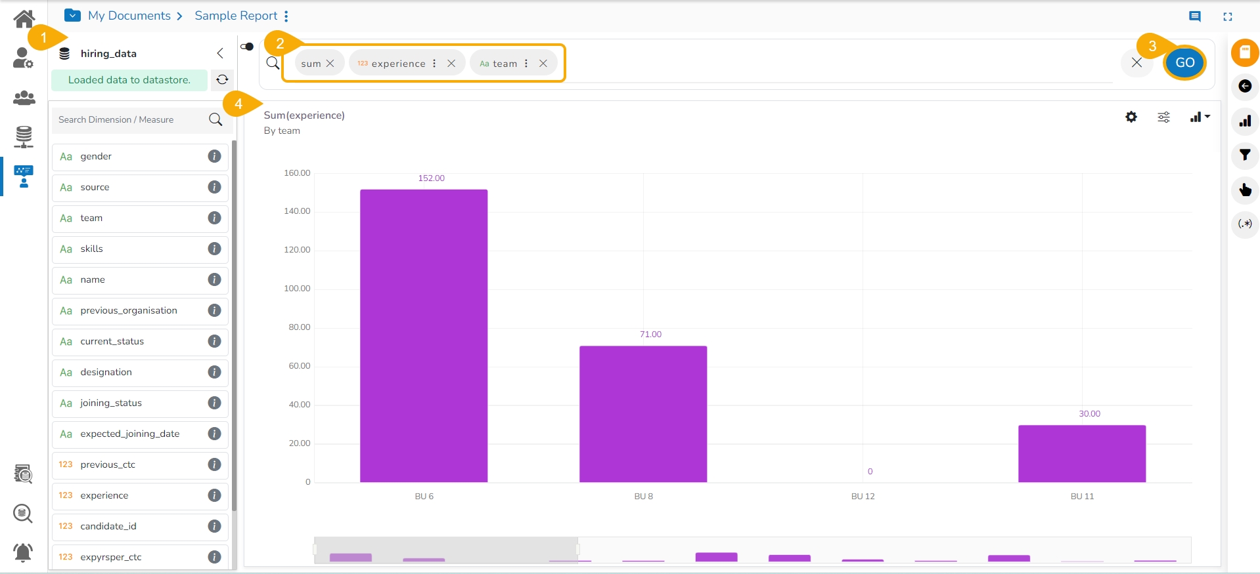Click the query bar magnifier icon
This screenshot has width=1260, height=574.
[273, 63]
